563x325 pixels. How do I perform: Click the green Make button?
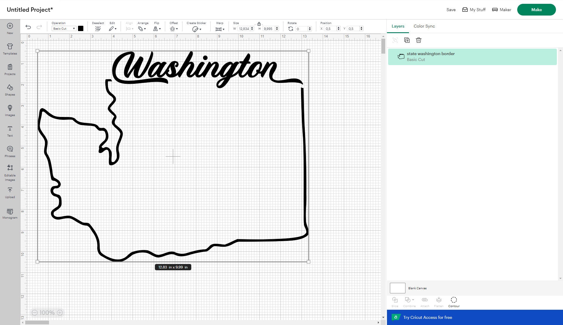pyautogui.click(x=536, y=9)
